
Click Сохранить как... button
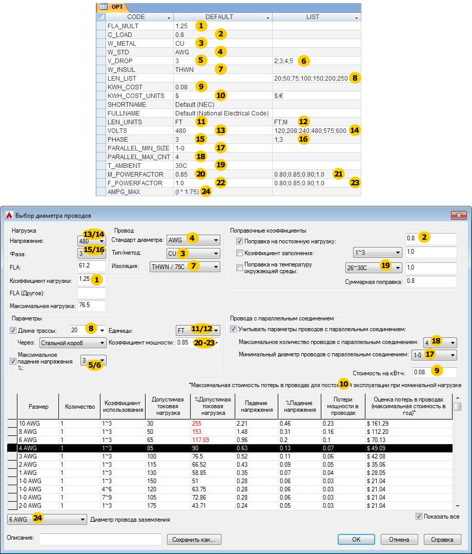[194, 540]
